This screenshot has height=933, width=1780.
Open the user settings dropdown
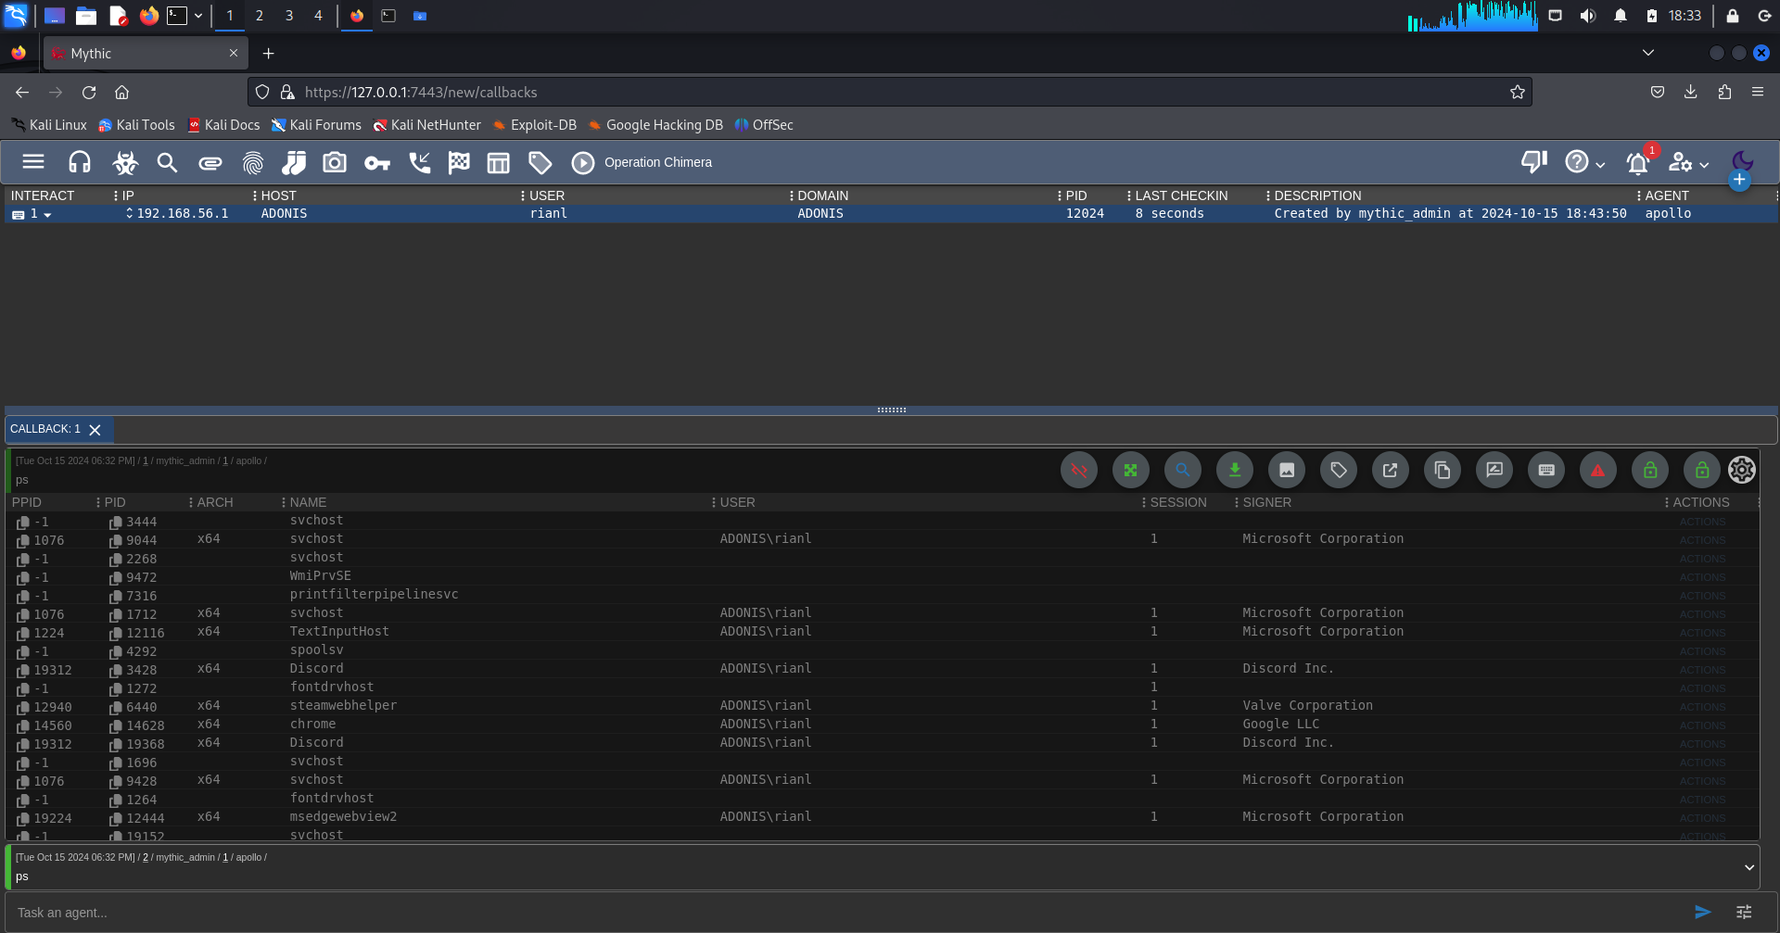[1688, 163]
